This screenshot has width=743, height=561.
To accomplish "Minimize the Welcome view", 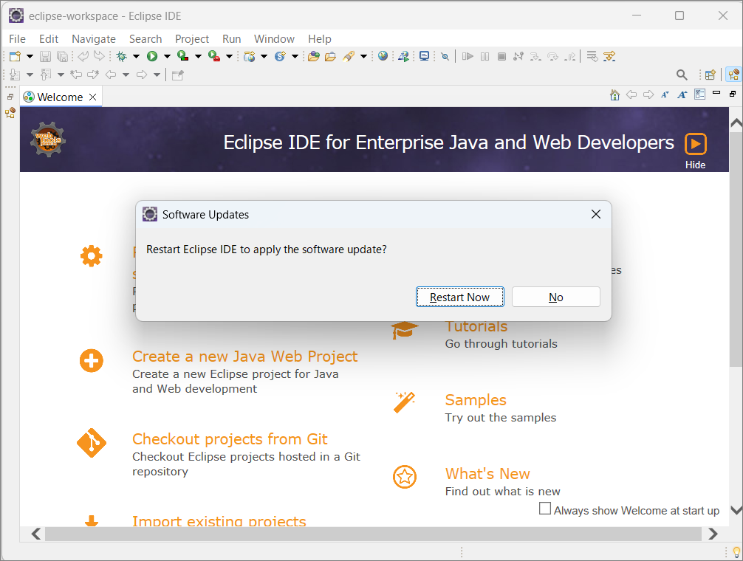I will tap(716, 93).
